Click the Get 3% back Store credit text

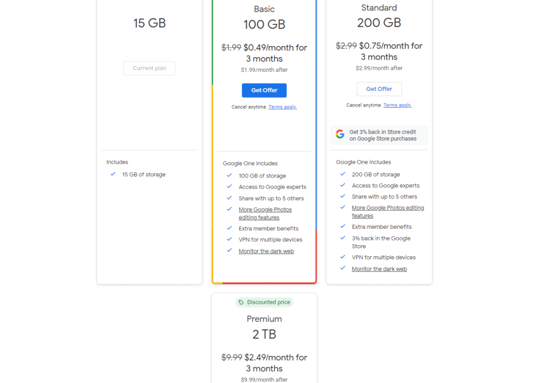(x=383, y=135)
